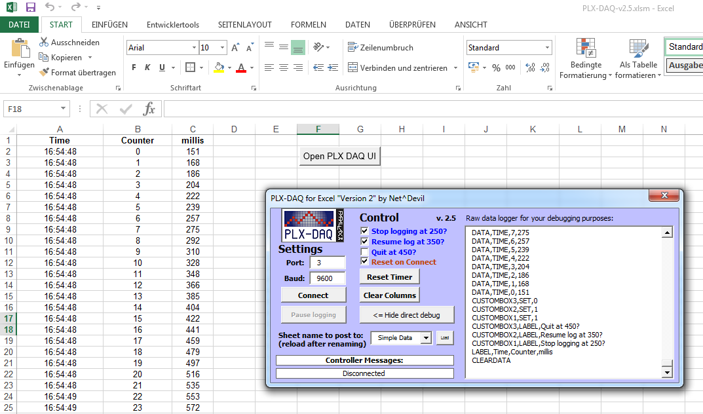This screenshot has width=703, height=414.
Task: Align cell text left
Action: [269, 67]
